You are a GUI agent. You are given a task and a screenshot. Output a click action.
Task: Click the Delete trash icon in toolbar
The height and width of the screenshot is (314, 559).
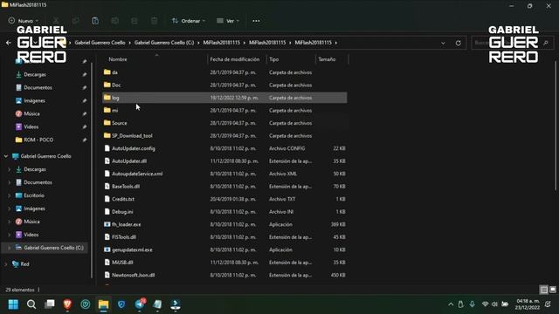click(x=154, y=21)
